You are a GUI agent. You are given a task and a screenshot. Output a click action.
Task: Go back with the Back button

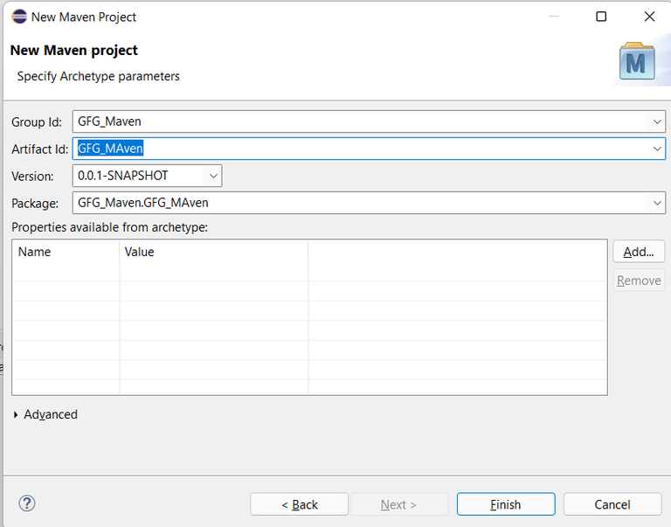299,504
